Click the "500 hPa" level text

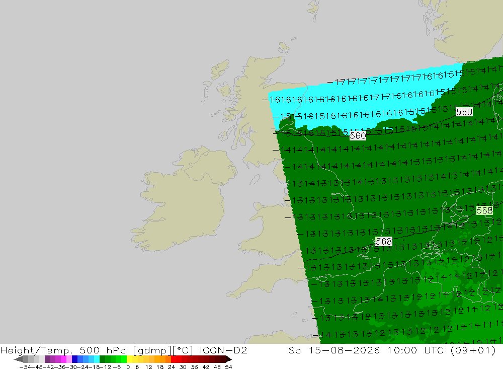103,350
